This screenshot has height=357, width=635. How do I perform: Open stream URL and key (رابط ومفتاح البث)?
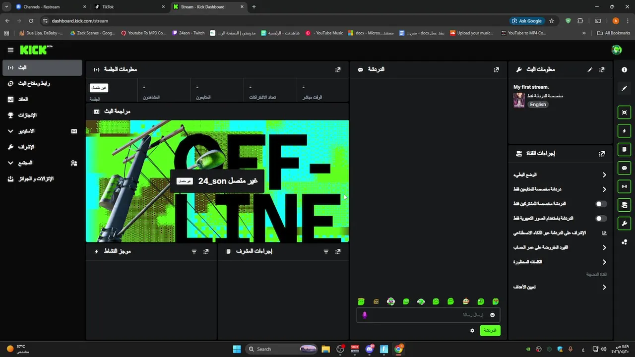pos(42,84)
